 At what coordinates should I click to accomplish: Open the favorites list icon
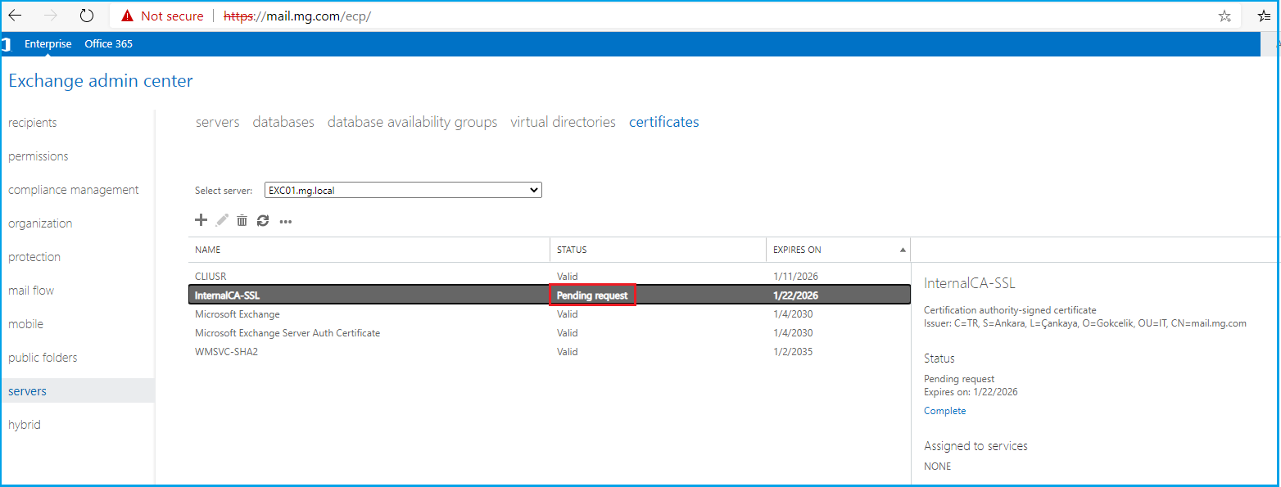(1265, 16)
